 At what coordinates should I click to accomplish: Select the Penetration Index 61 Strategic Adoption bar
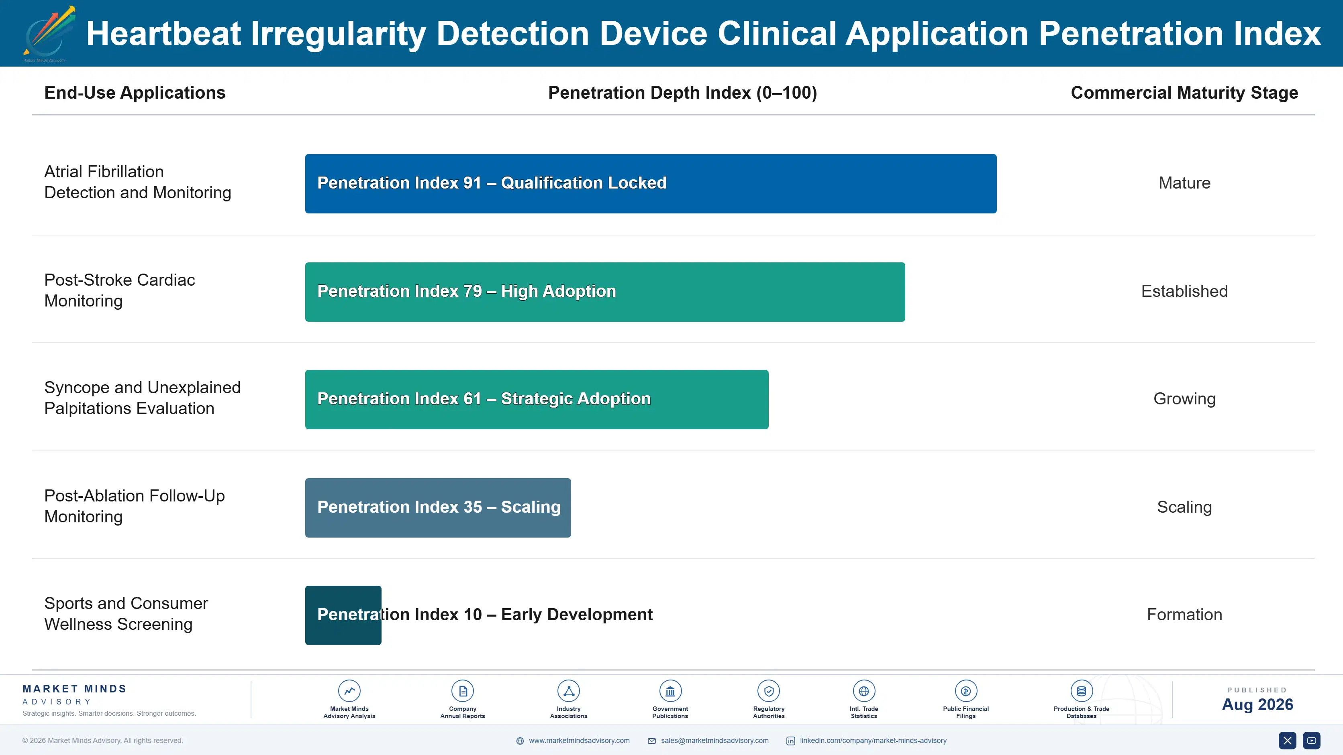pyautogui.click(x=537, y=400)
